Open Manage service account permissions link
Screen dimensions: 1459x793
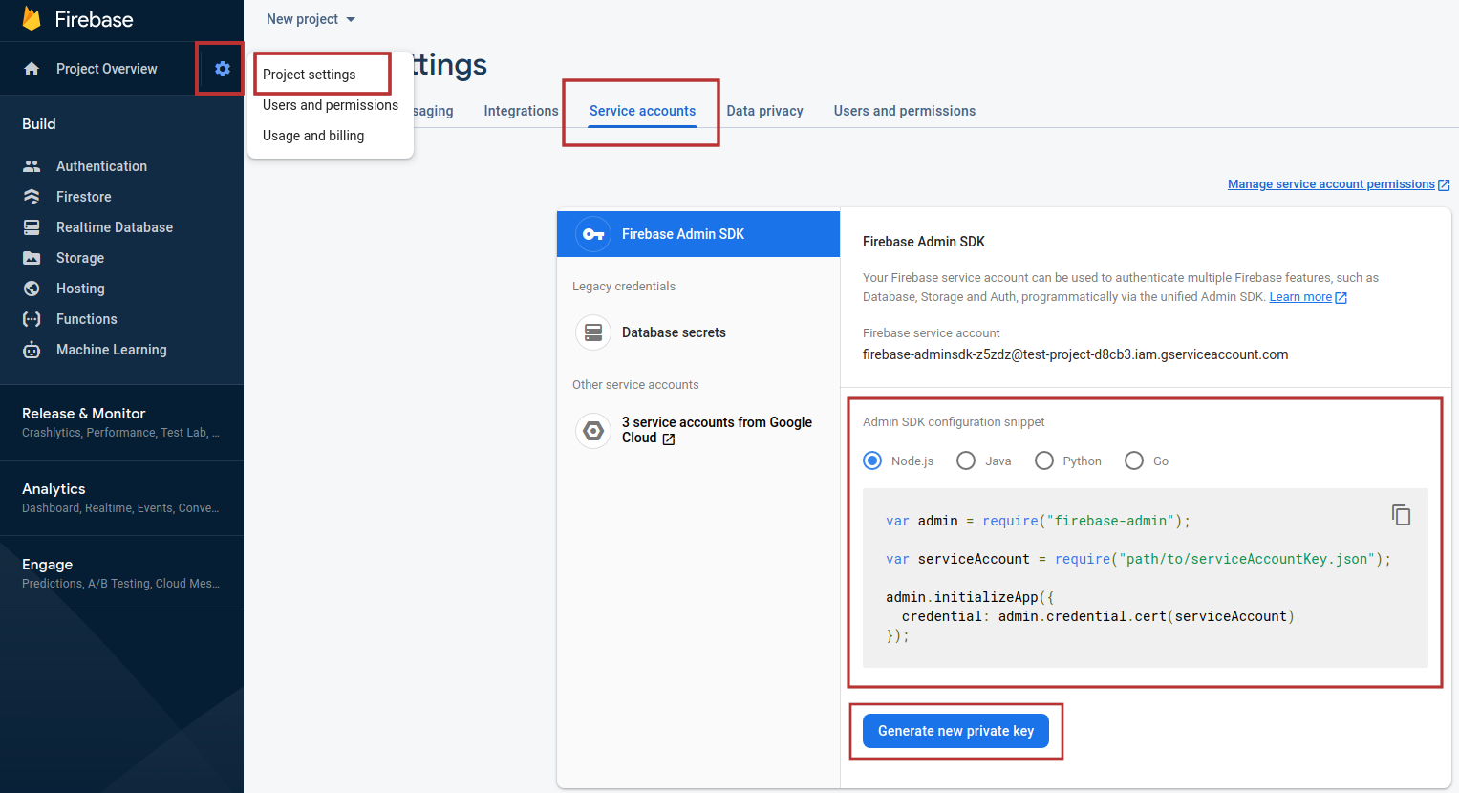[1331, 184]
